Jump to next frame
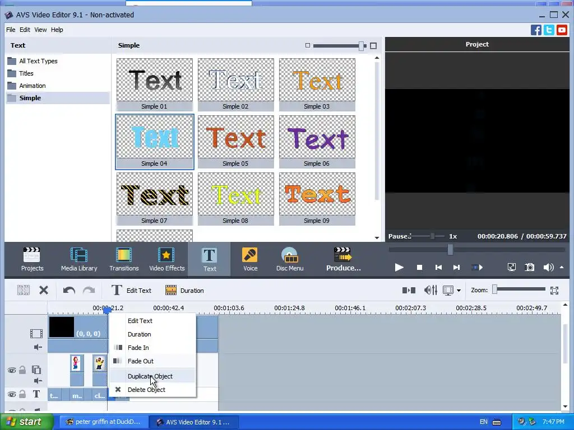Screen dimensions: 574x430 [456, 267]
